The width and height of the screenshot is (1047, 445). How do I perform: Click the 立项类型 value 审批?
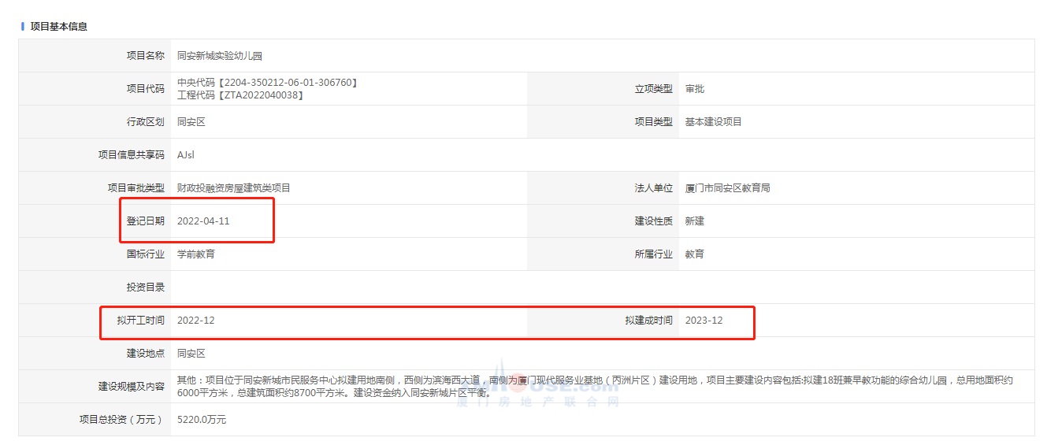[x=694, y=89]
